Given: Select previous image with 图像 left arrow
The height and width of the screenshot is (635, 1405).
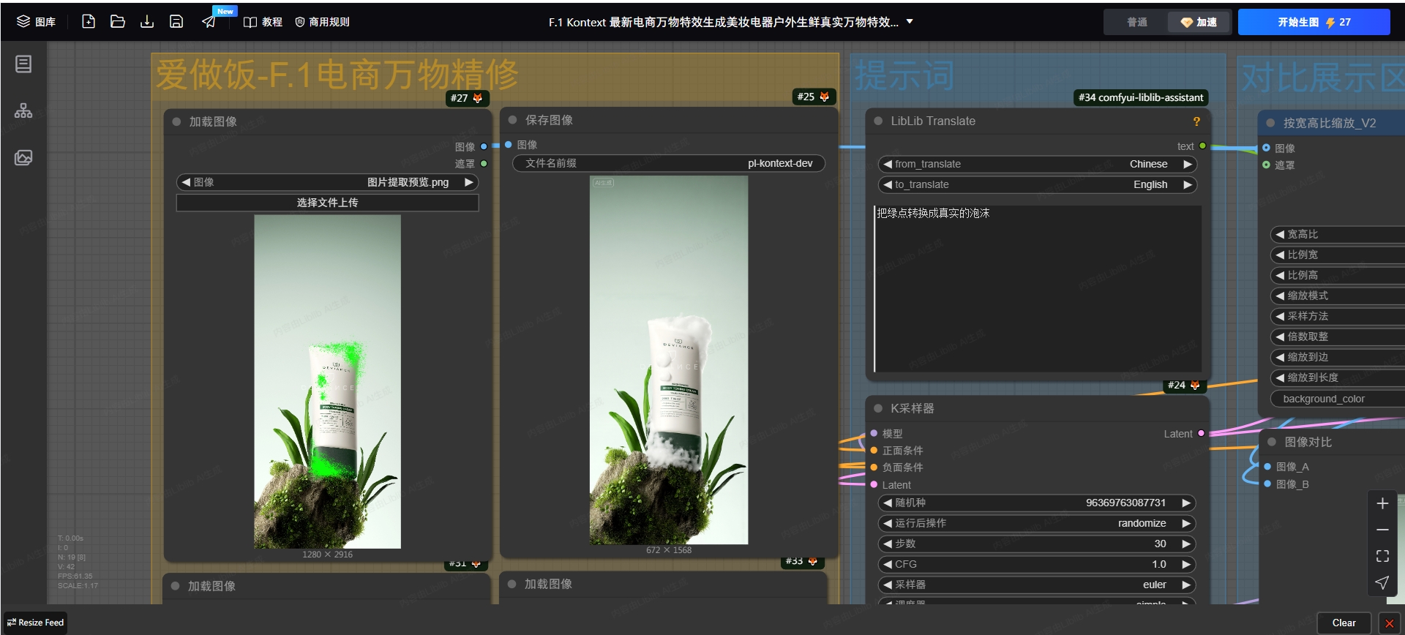Looking at the screenshot, I should click(x=186, y=182).
